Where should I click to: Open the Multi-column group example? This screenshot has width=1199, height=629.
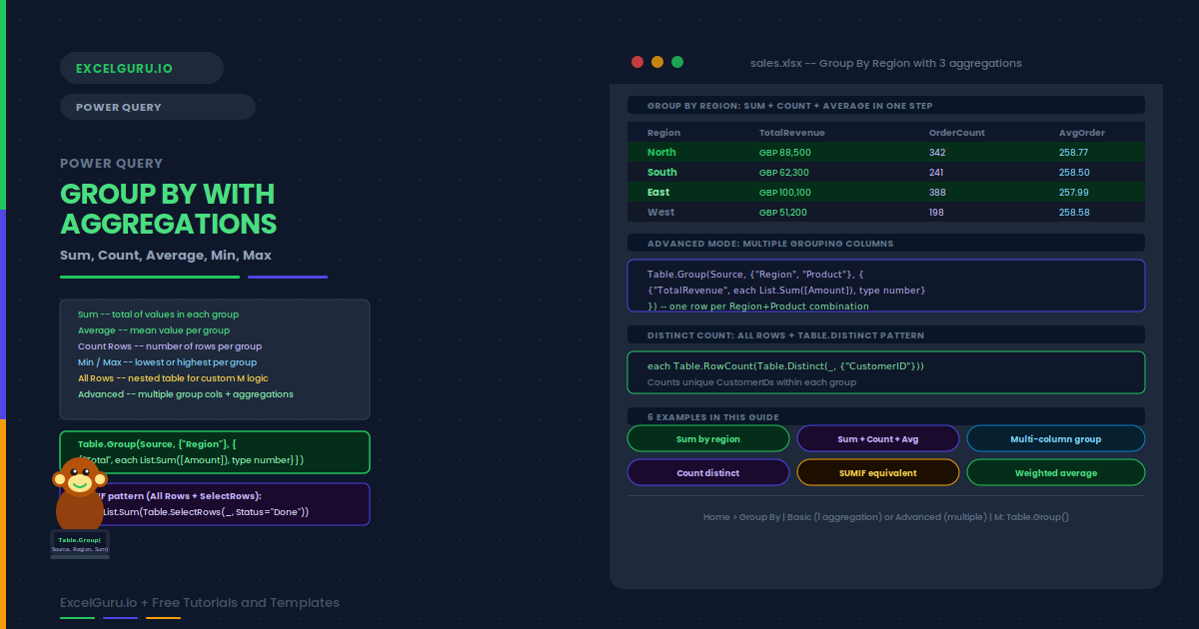1056,438
